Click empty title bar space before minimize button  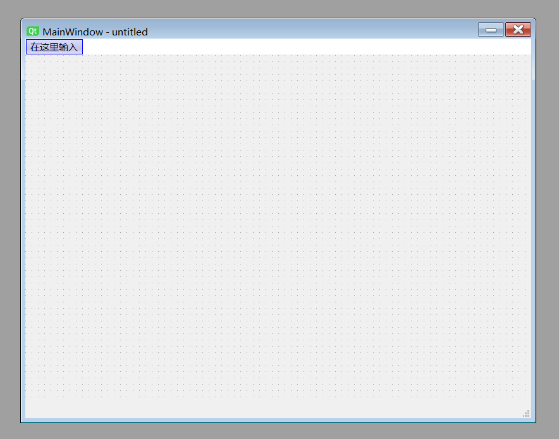point(316,30)
